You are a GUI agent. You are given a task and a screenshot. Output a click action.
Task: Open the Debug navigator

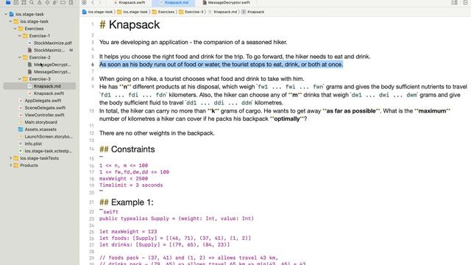(x=55, y=2)
